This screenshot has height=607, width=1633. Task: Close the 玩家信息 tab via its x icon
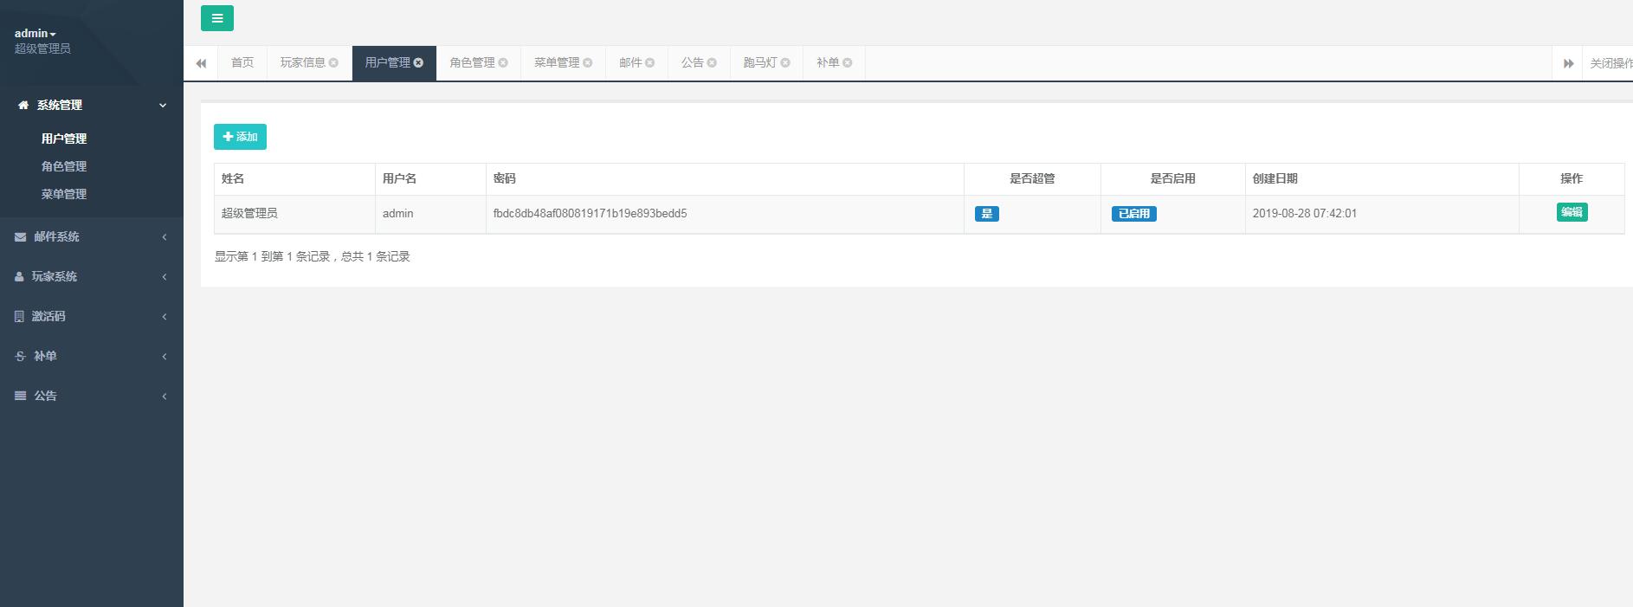click(x=333, y=63)
